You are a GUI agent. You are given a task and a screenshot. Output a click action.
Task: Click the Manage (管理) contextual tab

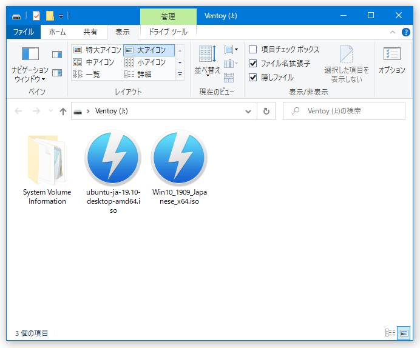point(168,16)
